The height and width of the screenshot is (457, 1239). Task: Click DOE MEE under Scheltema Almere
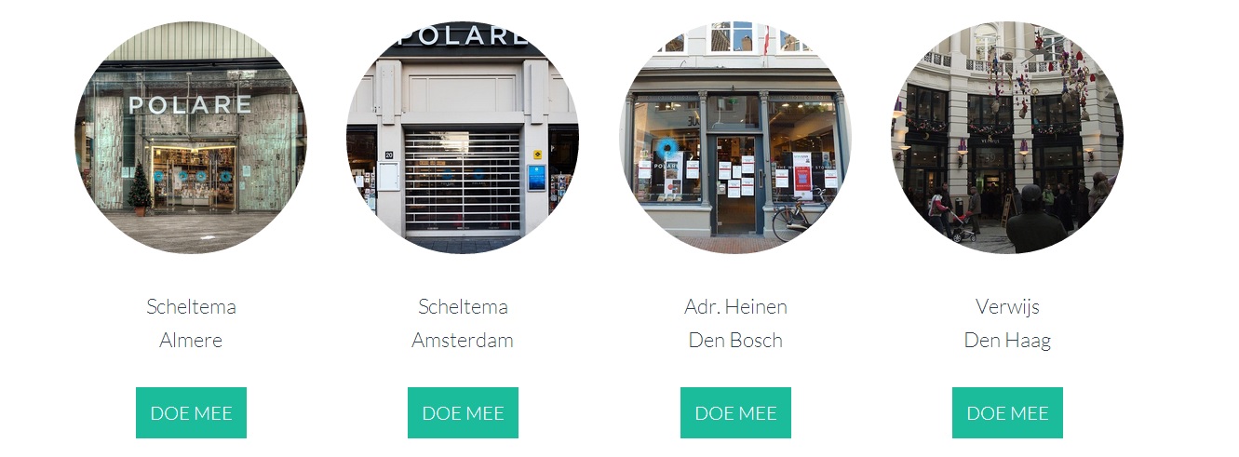pos(191,412)
